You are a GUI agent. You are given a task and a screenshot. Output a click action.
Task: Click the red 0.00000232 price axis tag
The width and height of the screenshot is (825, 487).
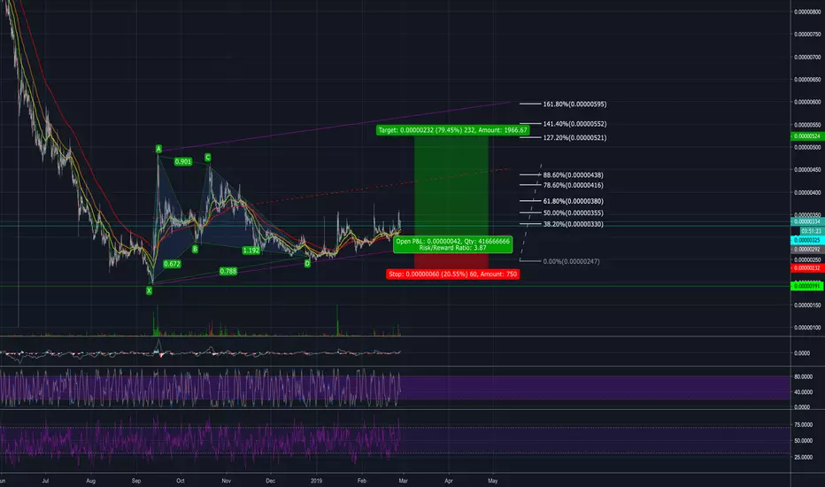coord(807,268)
